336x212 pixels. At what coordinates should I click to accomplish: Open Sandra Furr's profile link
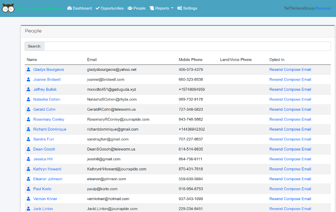[43, 139]
